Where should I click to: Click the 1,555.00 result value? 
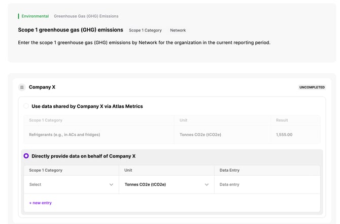tap(284, 135)
